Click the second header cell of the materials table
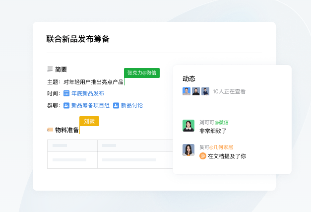Image resolution: width=311 pixels, height=212 pixels. [x=135, y=145]
